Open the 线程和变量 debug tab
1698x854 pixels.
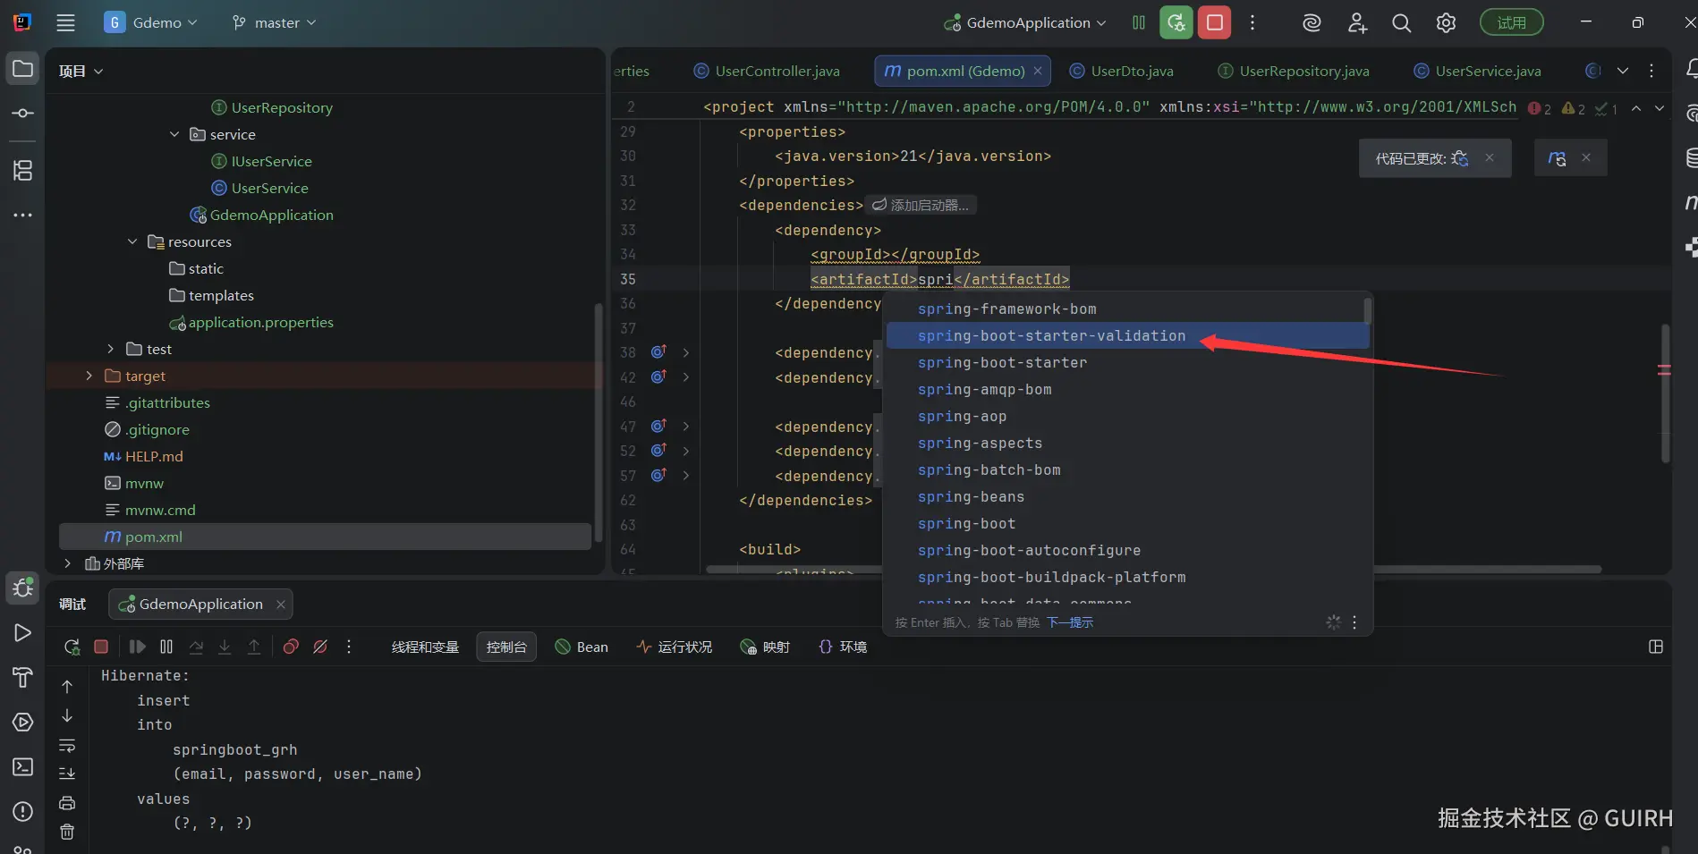click(x=425, y=647)
